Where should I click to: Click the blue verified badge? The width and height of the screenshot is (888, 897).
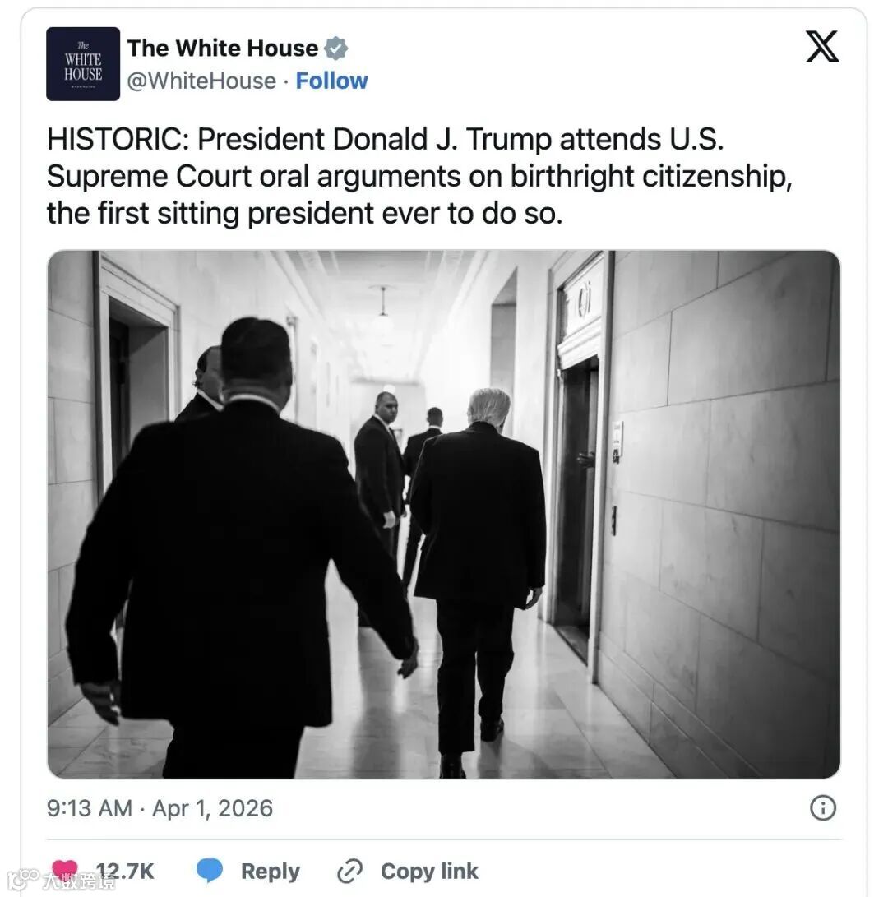[x=335, y=49]
